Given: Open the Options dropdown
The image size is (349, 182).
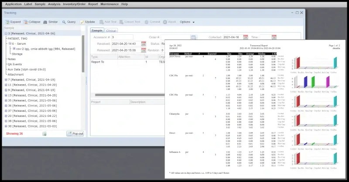Looking at the screenshot, I should coord(187,22).
